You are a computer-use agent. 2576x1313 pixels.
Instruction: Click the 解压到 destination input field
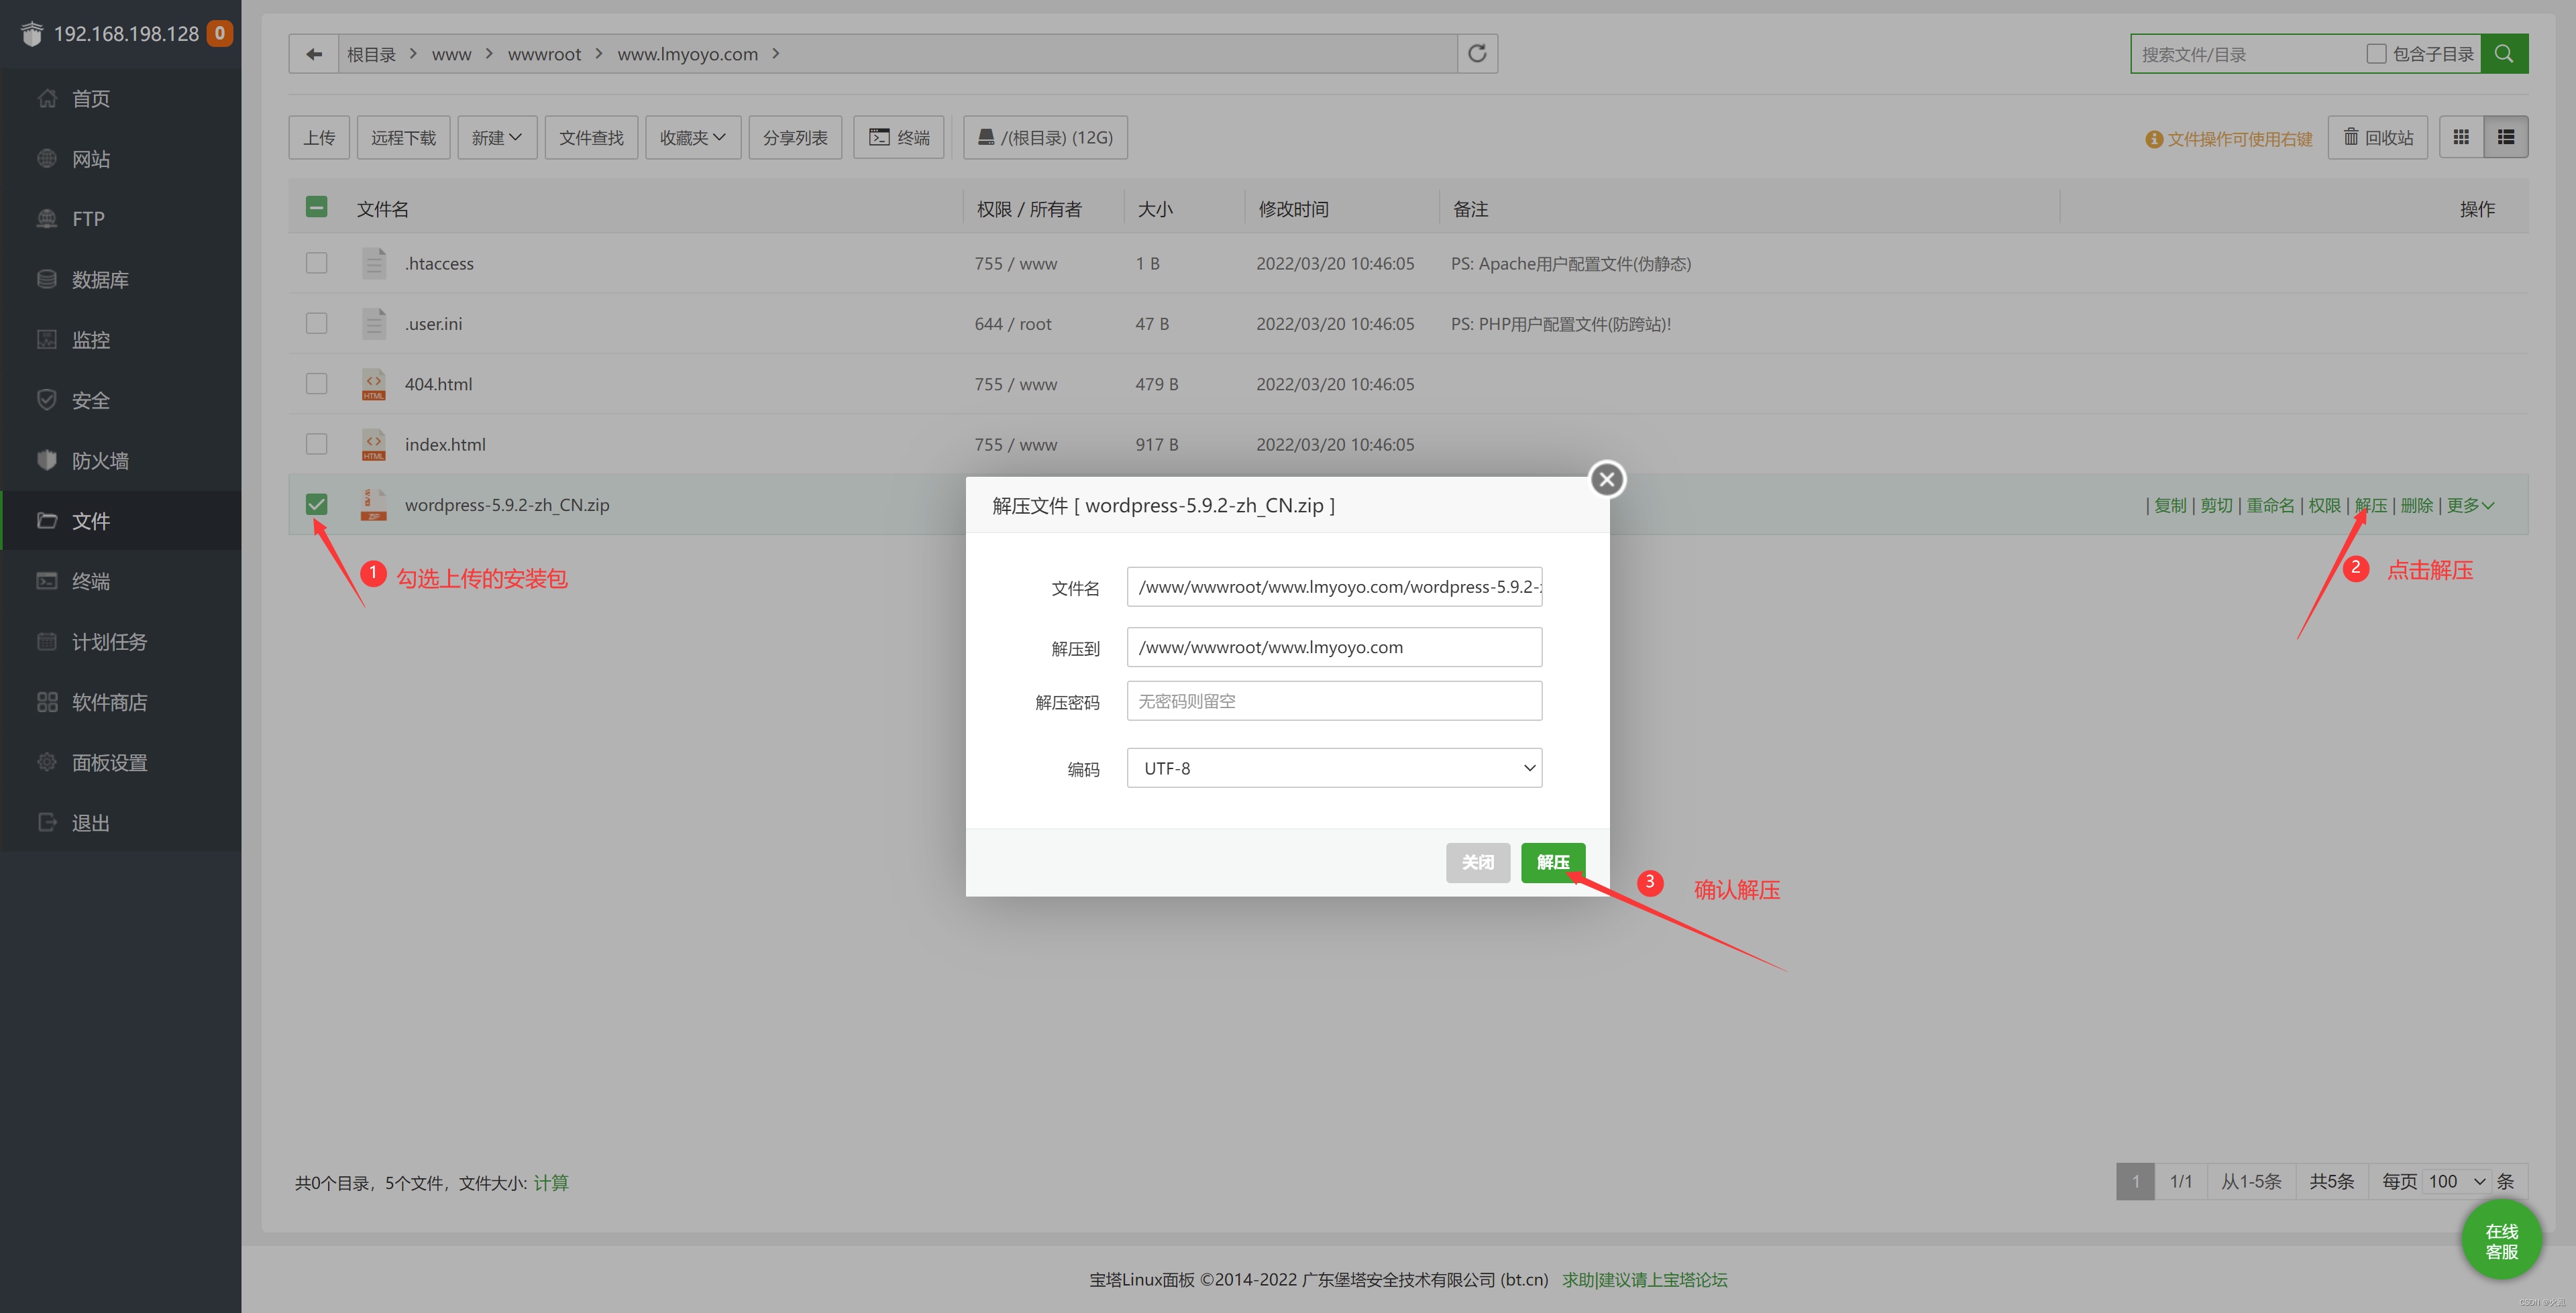coord(1334,647)
